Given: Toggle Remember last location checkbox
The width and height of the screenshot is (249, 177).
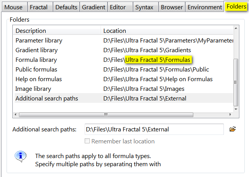Looking at the screenshot, I should (x=87, y=141).
